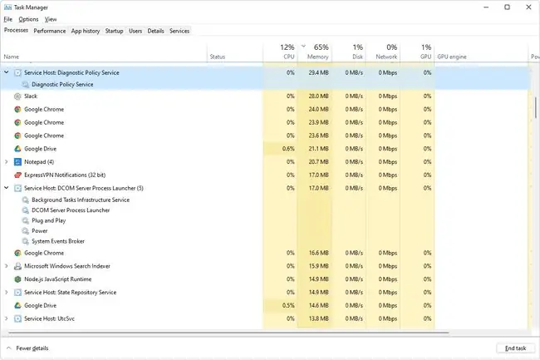
Task: Switch to the App history tab
Action: (86, 31)
